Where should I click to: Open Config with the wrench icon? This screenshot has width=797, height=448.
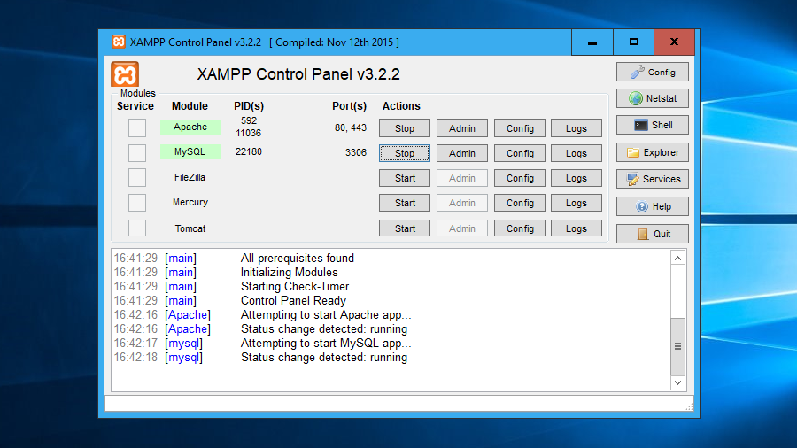coord(652,72)
